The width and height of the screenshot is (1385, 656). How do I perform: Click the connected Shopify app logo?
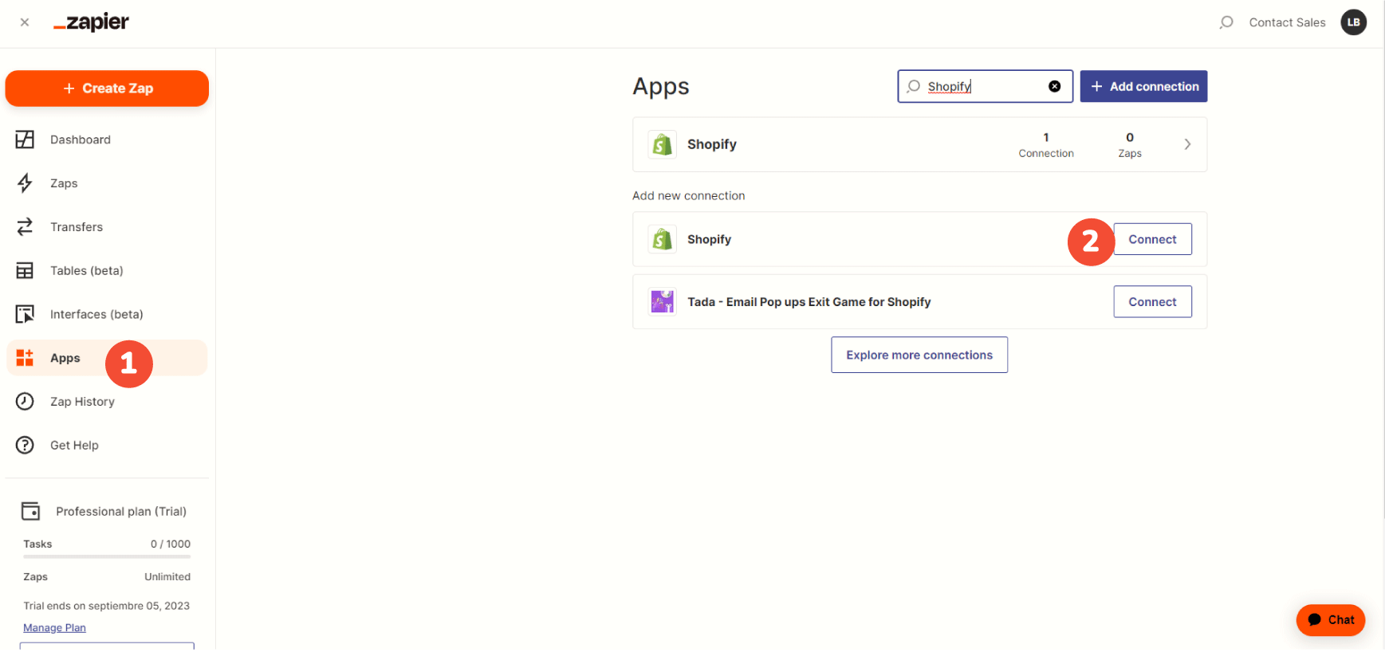tap(662, 144)
